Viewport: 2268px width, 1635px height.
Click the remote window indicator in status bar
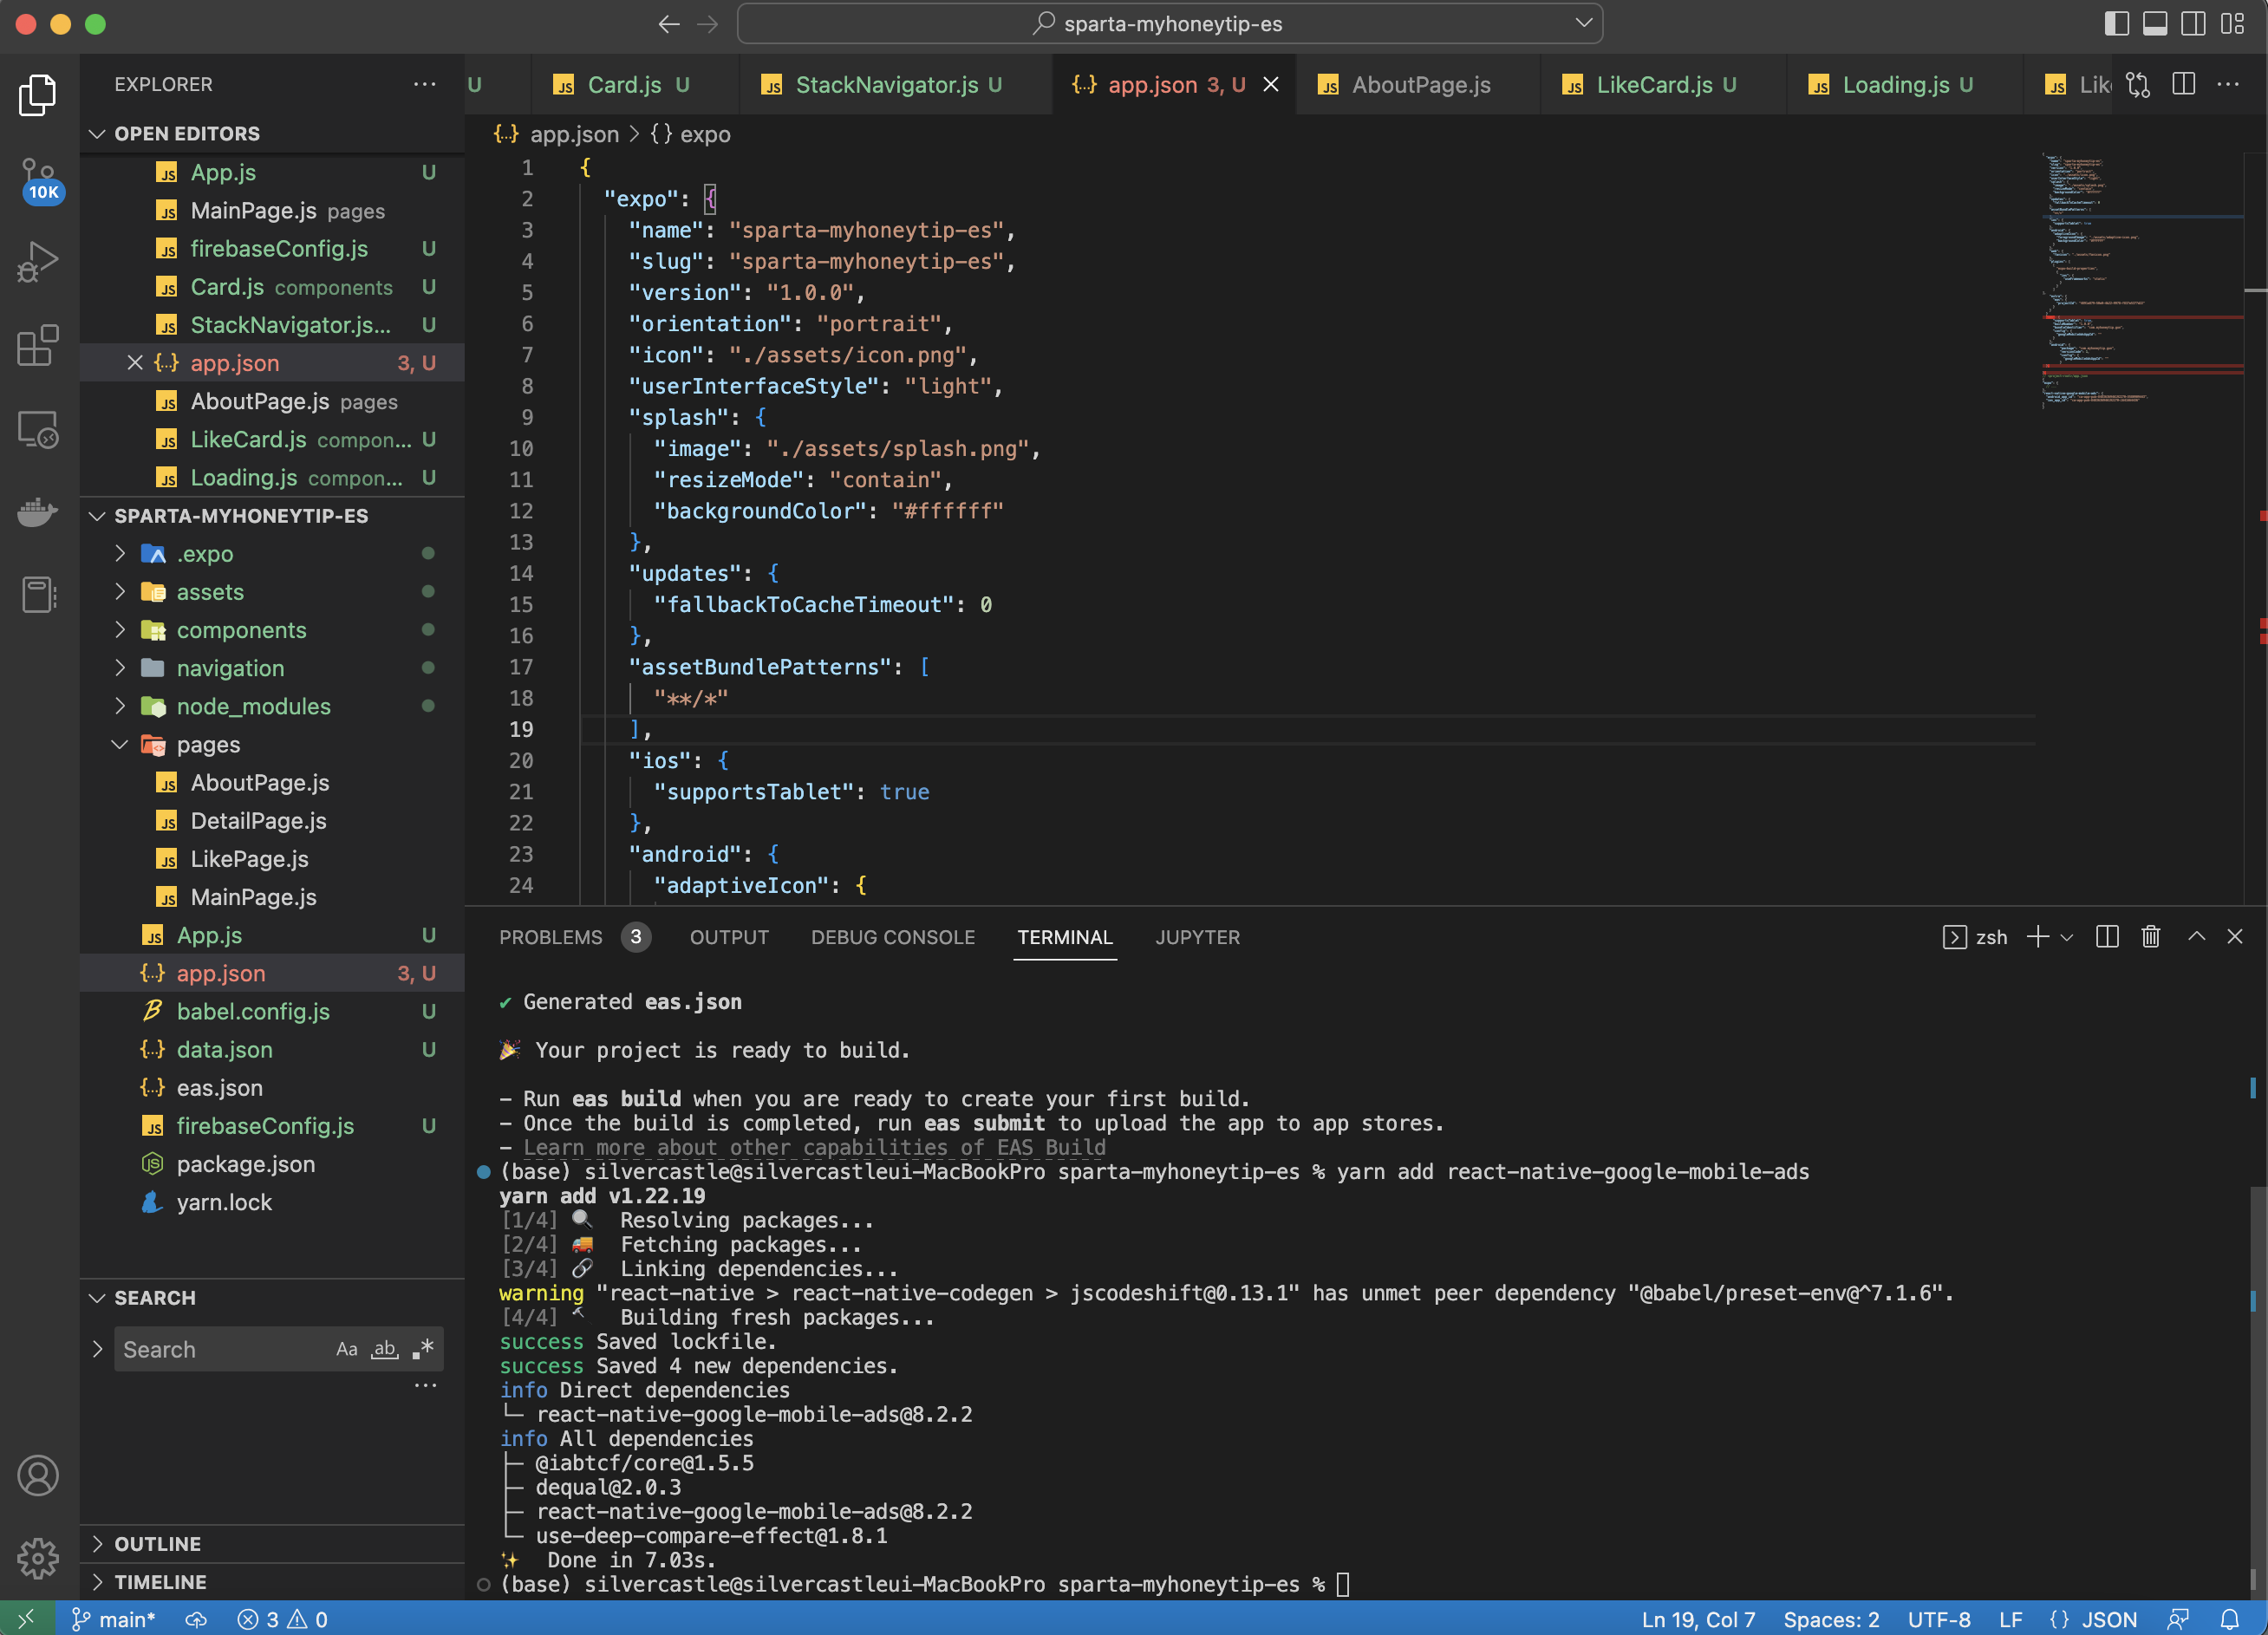pyautogui.click(x=26, y=1619)
